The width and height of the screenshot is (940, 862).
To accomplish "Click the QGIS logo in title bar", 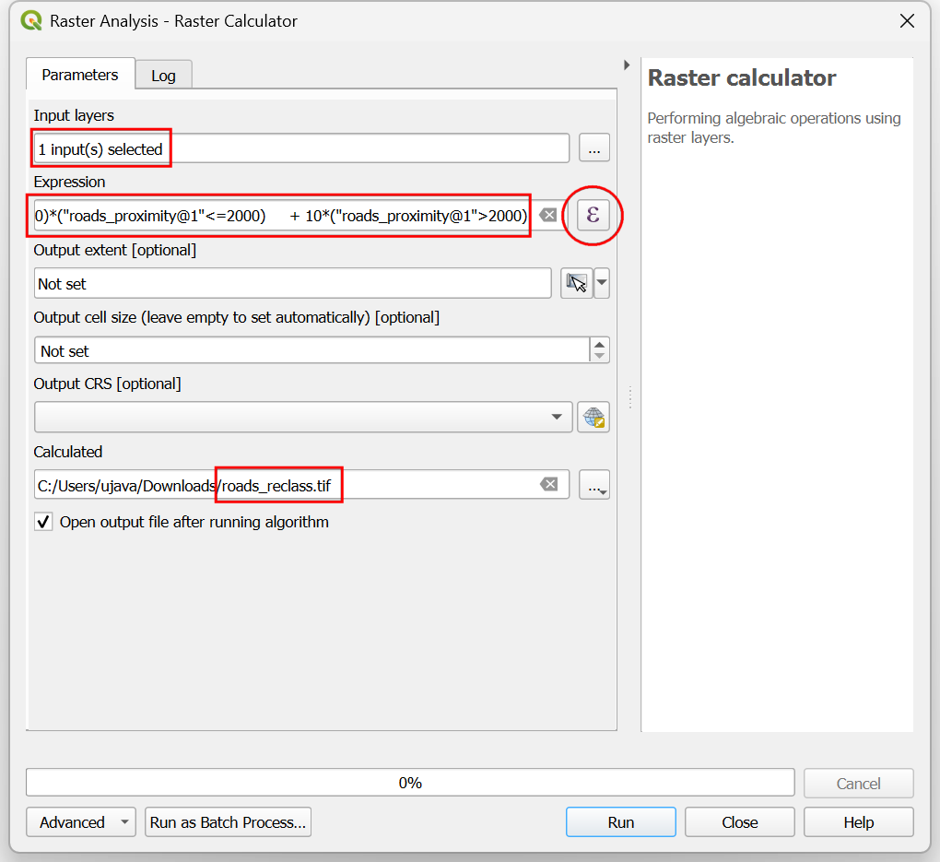I will [x=30, y=20].
